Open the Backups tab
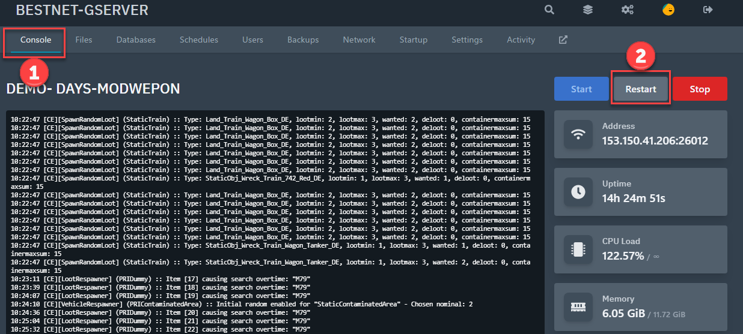Image resolution: width=743 pixels, height=334 pixels. tap(303, 40)
